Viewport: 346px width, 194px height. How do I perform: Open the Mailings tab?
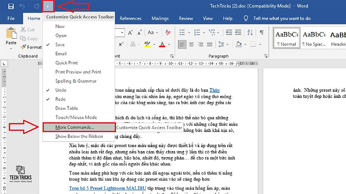click(160, 18)
